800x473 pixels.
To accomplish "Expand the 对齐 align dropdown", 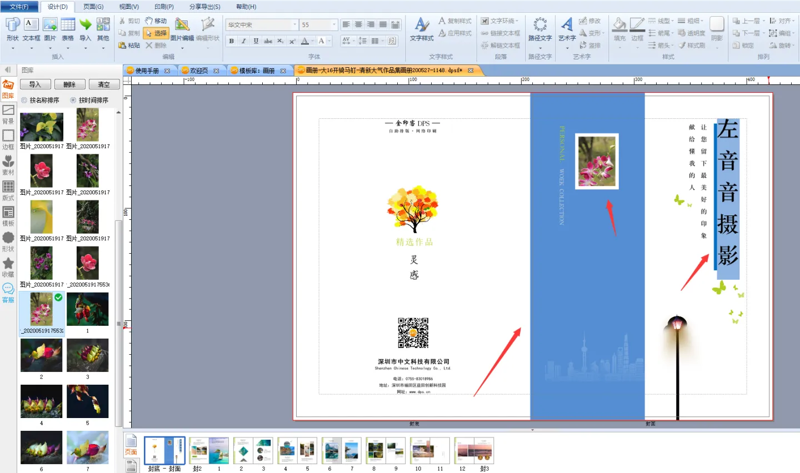I will pos(794,21).
